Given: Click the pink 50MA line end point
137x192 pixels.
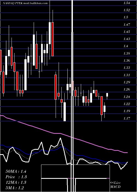Looking at the screenshot, I should click(x=127, y=153).
